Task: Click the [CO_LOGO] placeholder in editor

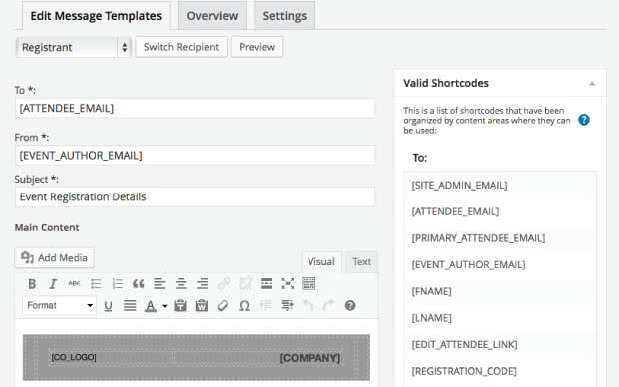Action: pyautogui.click(x=74, y=357)
